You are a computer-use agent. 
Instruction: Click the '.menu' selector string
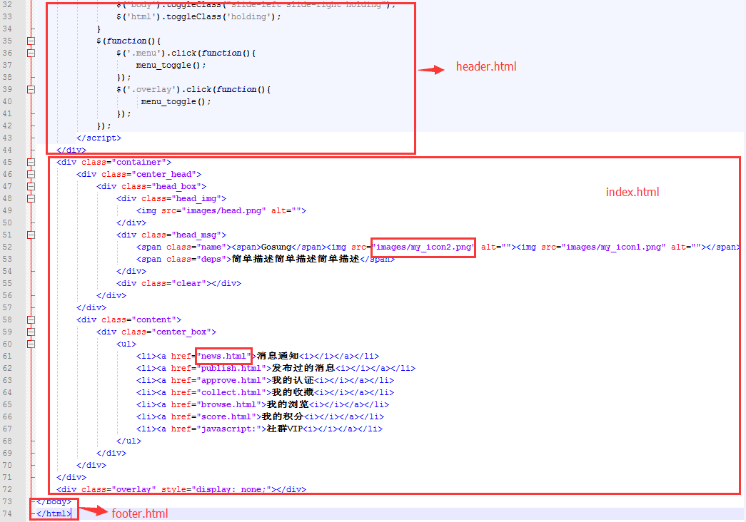point(143,53)
